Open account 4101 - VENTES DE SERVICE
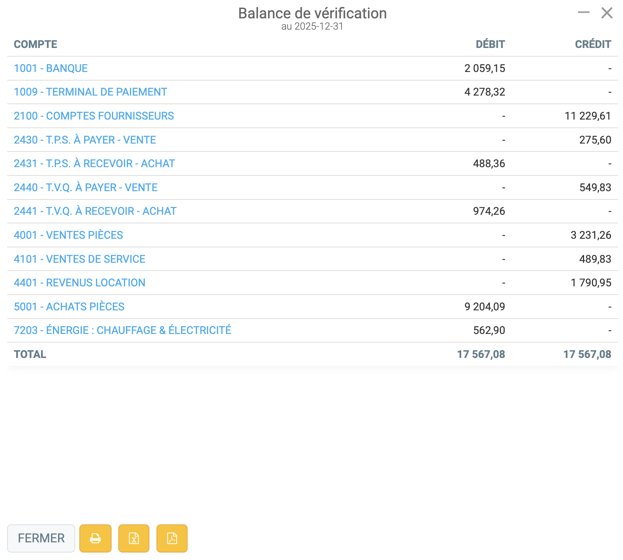 click(x=79, y=259)
